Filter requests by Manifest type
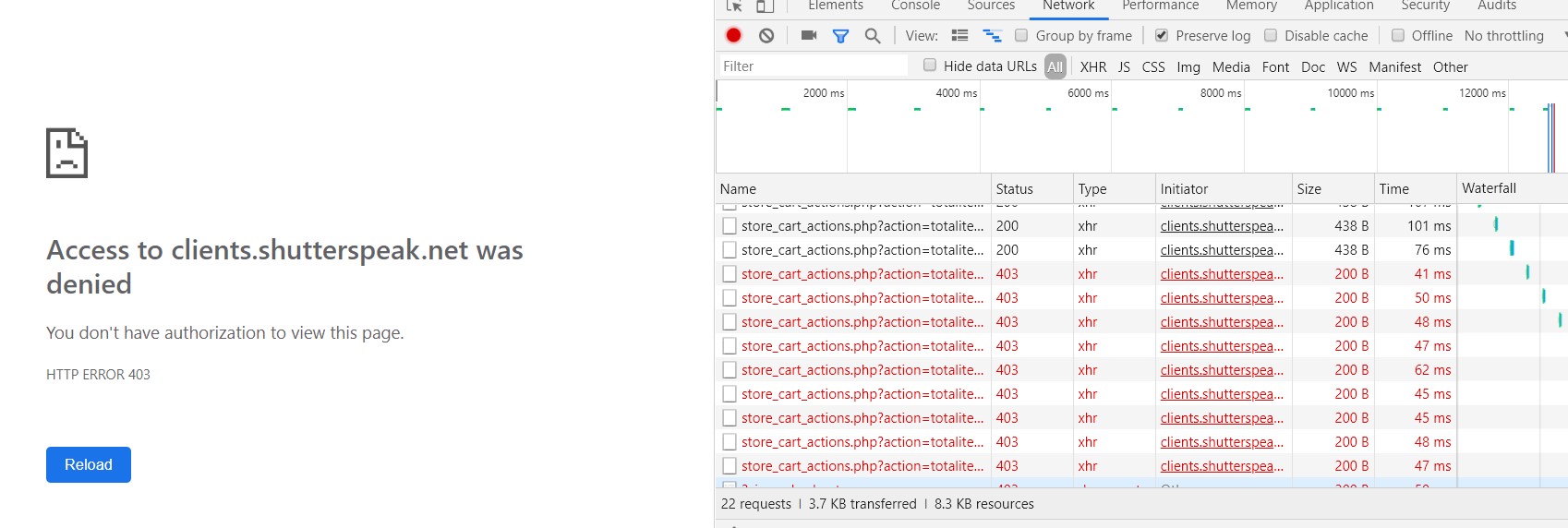The image size is (1568, 528). (1395, 66)
